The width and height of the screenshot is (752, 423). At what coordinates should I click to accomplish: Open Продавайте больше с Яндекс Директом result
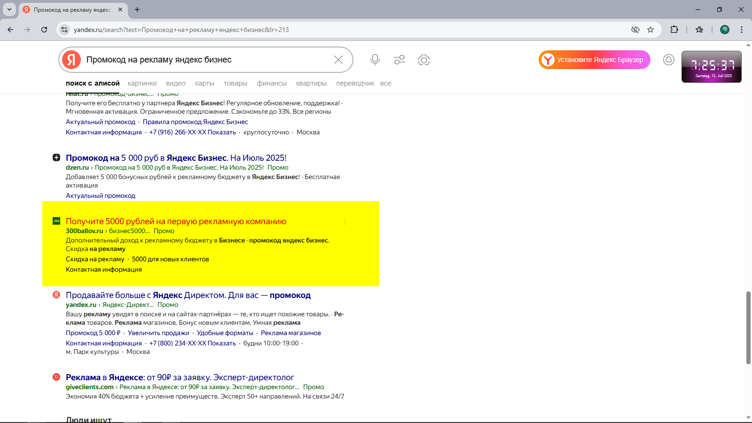point(188,295)
